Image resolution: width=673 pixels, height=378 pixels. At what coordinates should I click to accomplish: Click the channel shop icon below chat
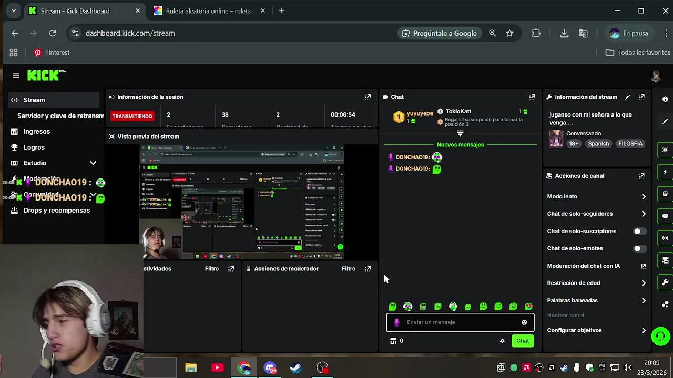coord(393,341)
